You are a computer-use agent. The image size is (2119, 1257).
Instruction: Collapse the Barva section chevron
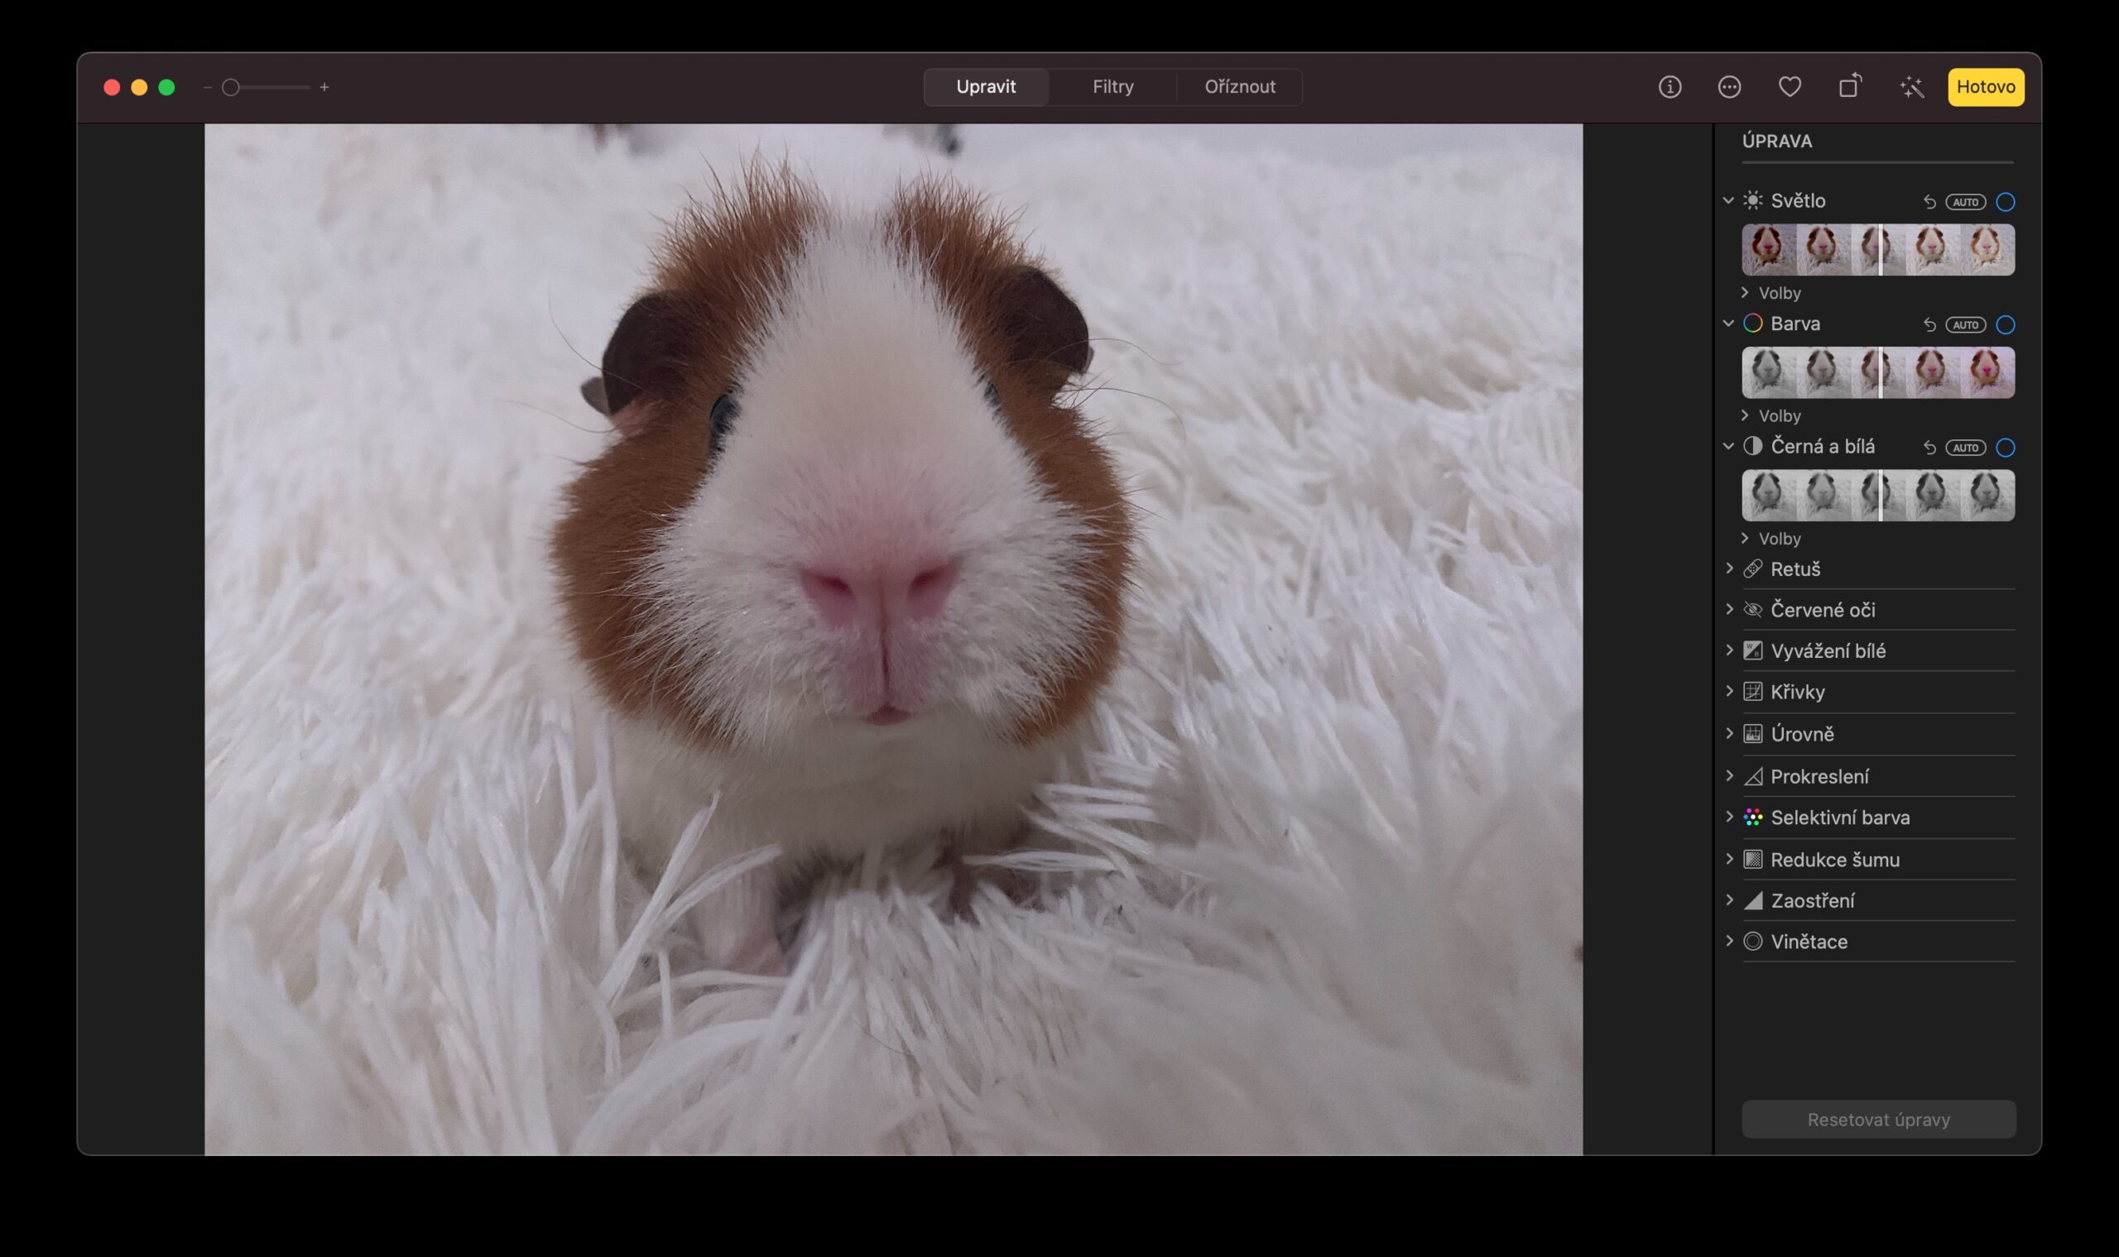(x=1730, y=324)
